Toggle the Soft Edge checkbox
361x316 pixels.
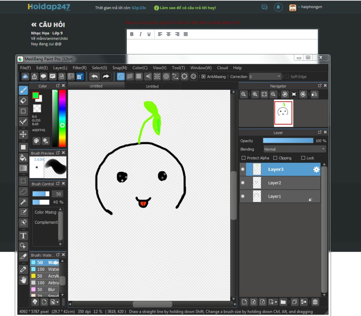point(287,77)
